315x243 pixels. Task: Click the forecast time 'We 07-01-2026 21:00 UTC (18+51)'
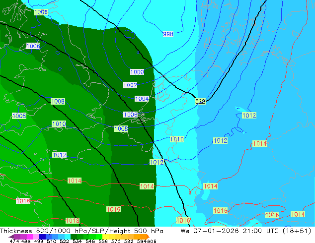(x=246, y=231)
